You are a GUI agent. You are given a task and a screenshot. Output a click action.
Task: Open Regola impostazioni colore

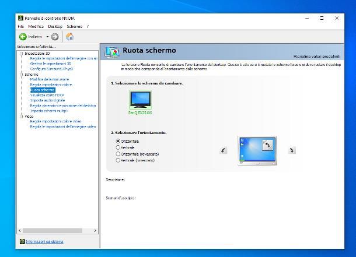point(51,85)
